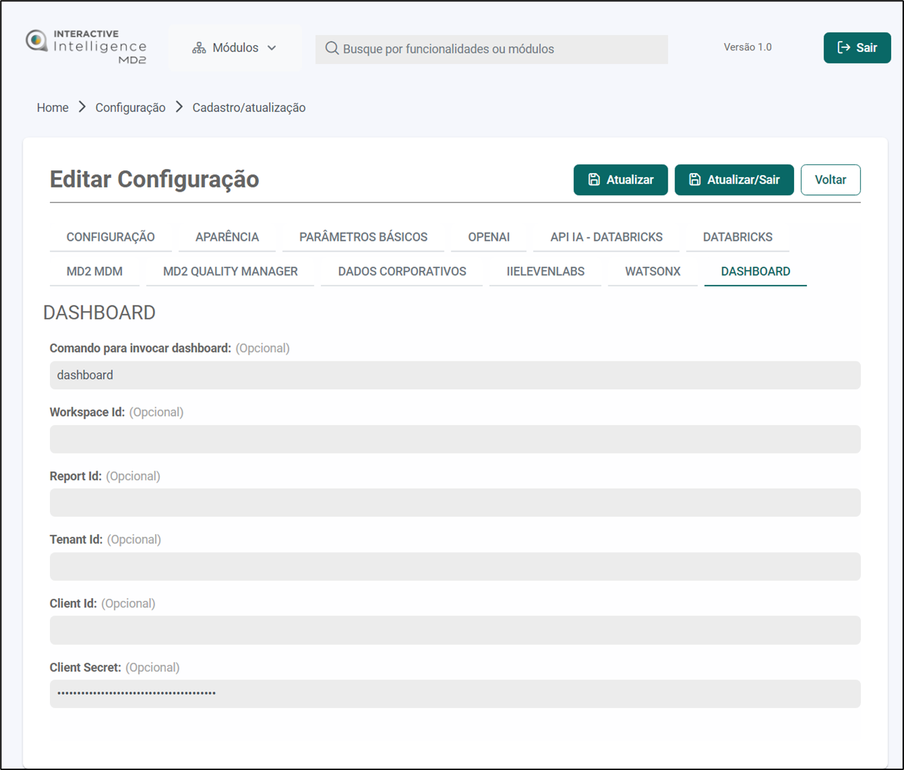904x770 pixels.
Task: Click the Client Secret password field
Action: pyautogui.click(x=455, y=694)
